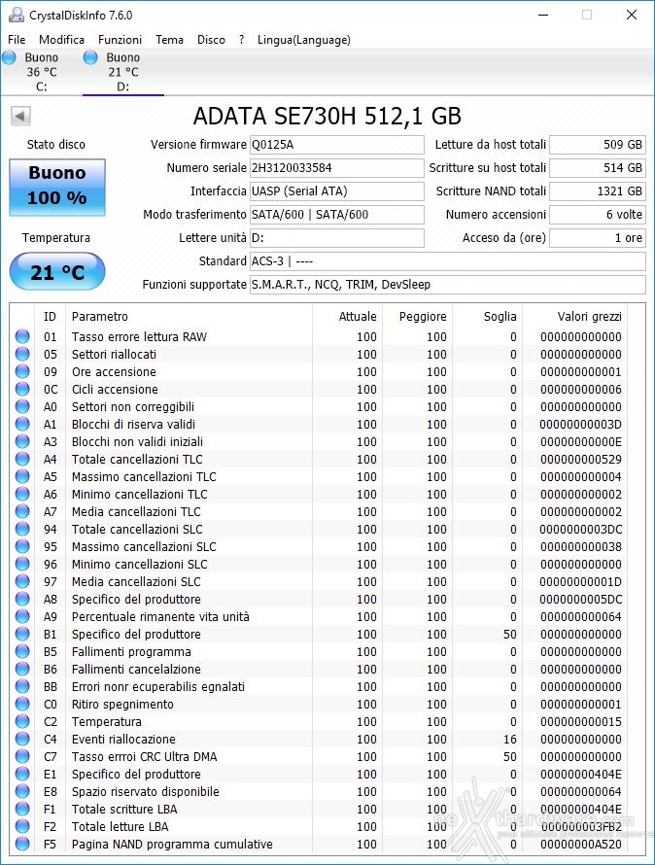Click the serial number field 2H3120033584
The image size is (655, 865).
(336, 168)
